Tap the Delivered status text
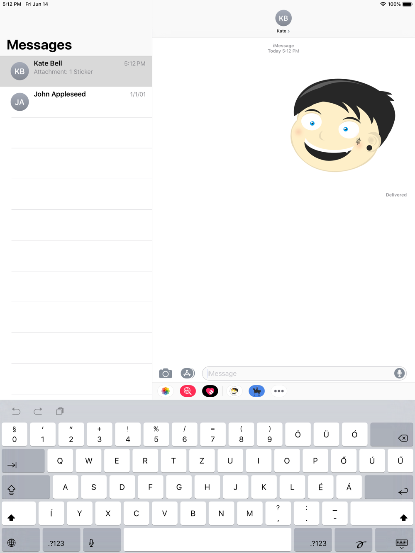Image resolution: width=415 pixels, height=553 pixels. [396, 195]
